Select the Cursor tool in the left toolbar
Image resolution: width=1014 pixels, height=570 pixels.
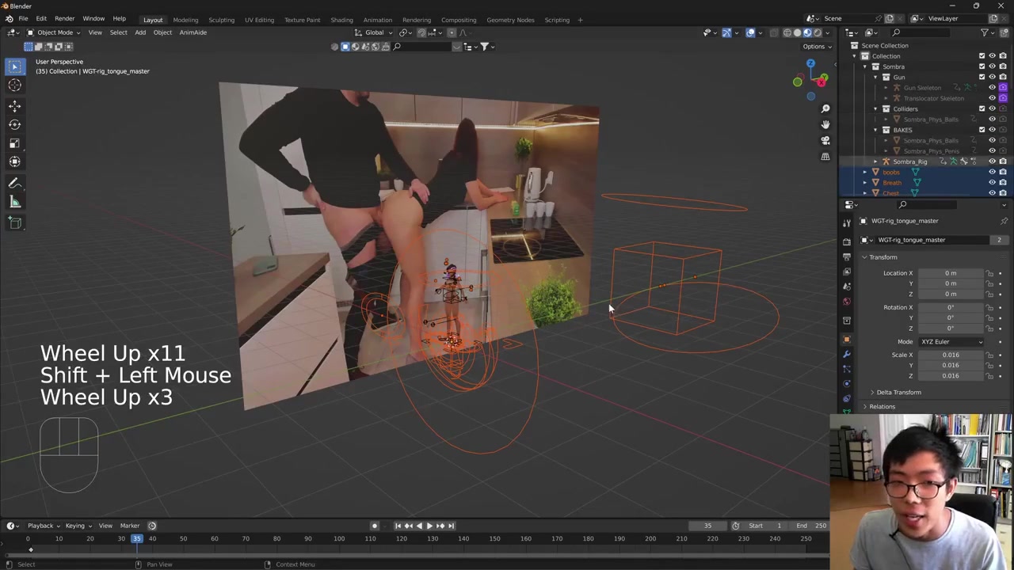pos(14,85)
